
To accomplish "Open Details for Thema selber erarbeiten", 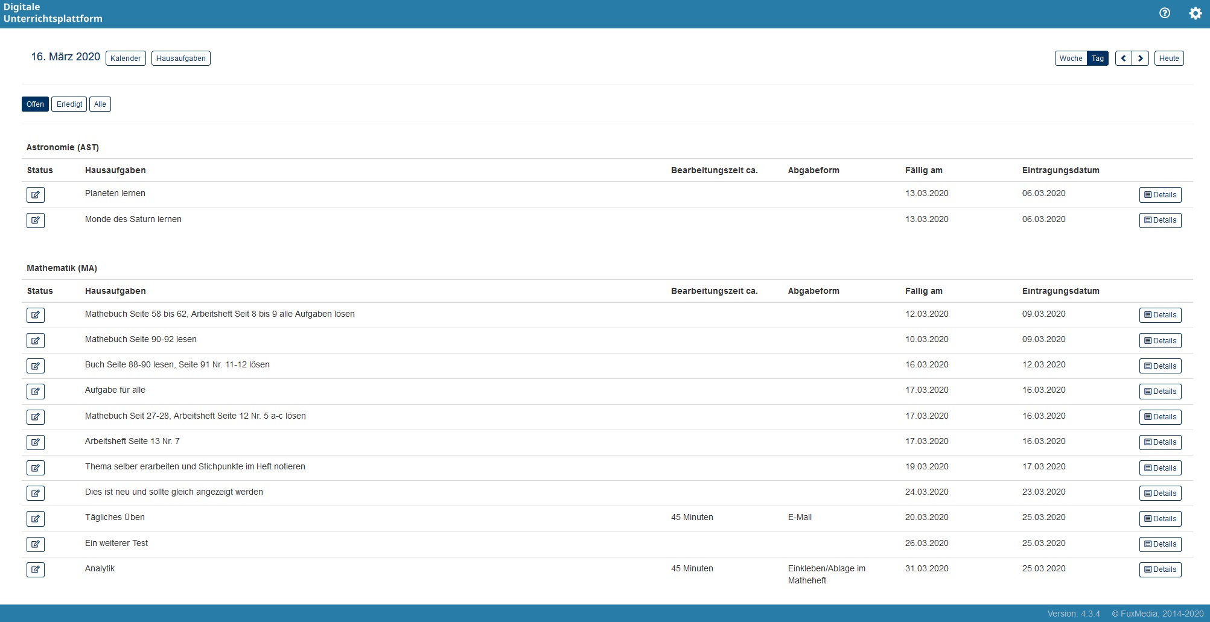I will (x=1160, y=468).
